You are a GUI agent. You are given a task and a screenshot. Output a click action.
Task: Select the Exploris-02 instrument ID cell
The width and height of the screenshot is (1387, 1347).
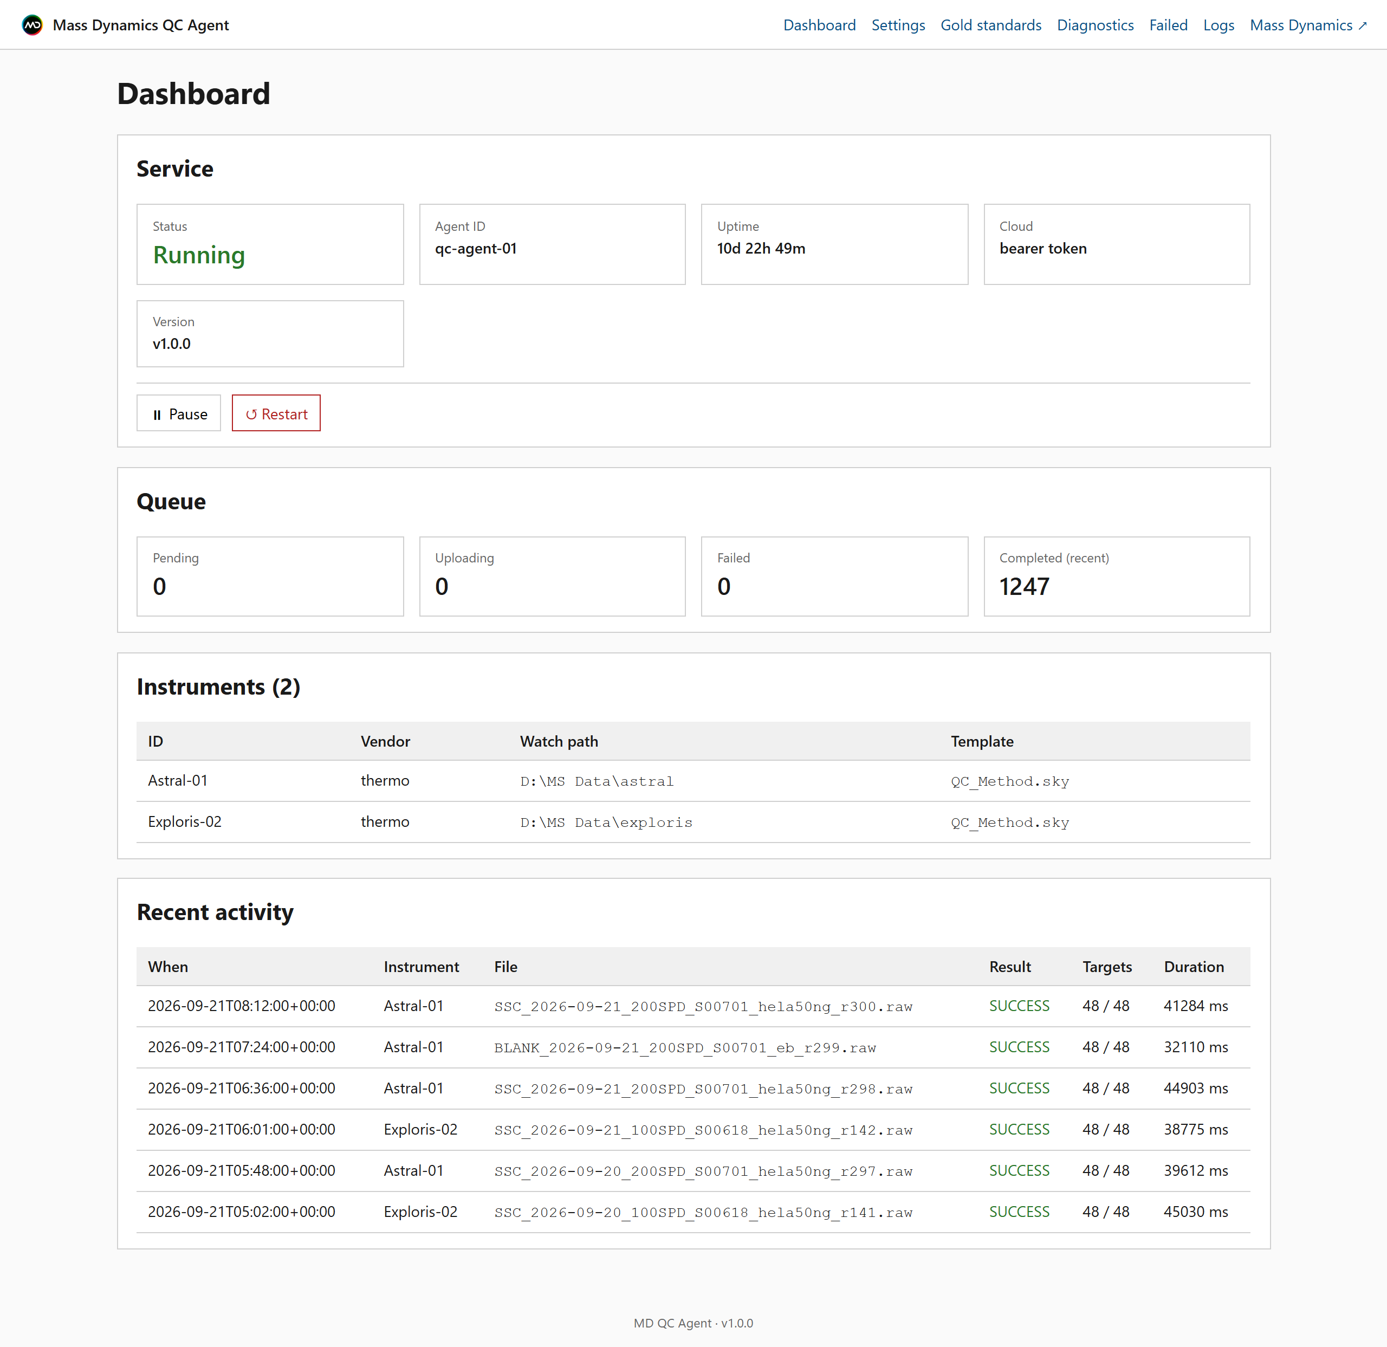[185, 822]
